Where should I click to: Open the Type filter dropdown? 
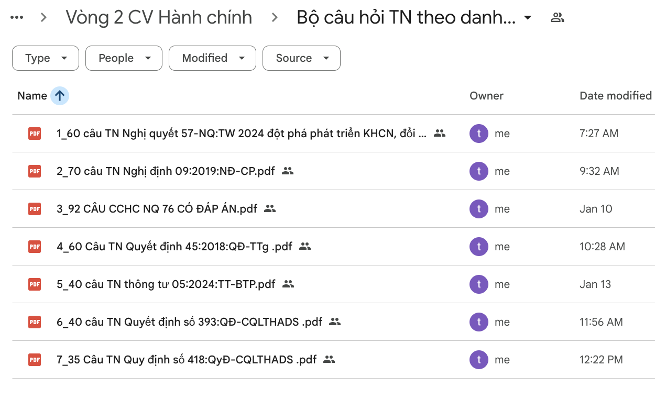point(46,58)
